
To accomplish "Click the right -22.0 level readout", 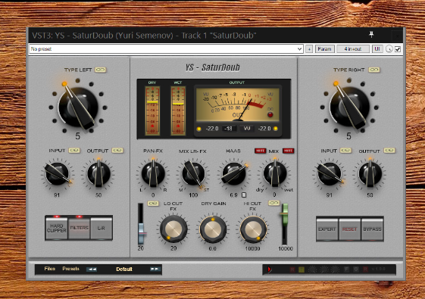I will coord(264,129).
